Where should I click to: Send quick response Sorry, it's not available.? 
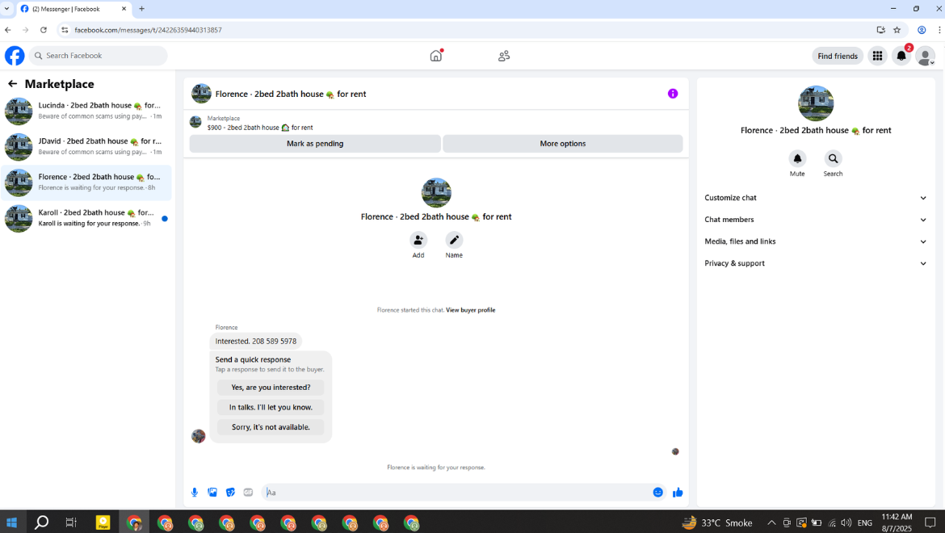(x=271, y=427)
